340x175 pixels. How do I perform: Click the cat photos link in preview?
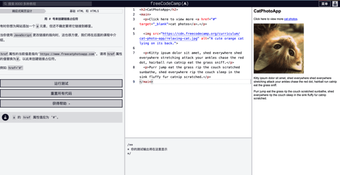(x=291, y=19)
